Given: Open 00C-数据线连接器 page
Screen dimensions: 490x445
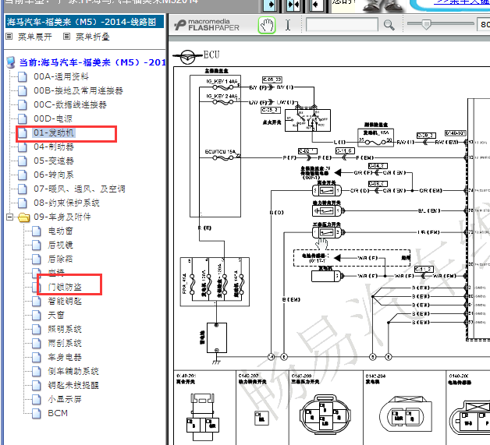Looking at the screenshot, I should (x=70, y=104).
